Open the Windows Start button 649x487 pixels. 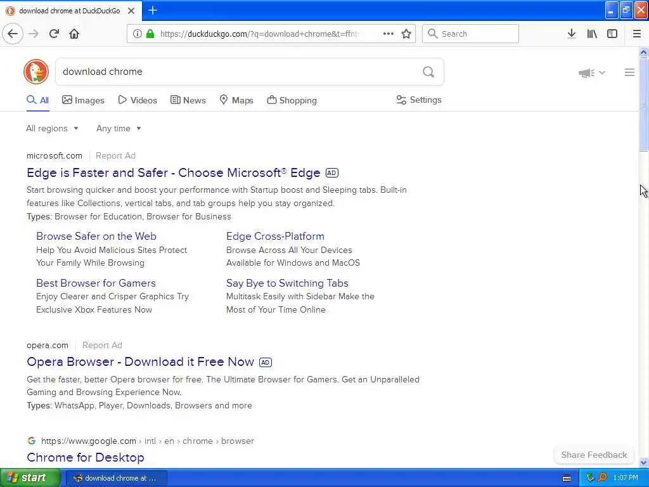coord(30,478)
